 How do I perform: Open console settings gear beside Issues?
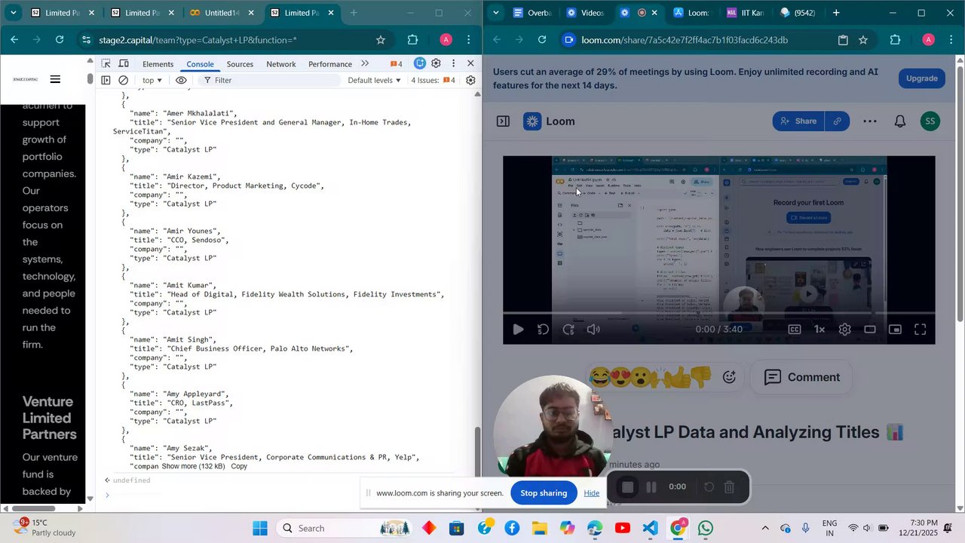pyautogui.click(x=470, y=80)
